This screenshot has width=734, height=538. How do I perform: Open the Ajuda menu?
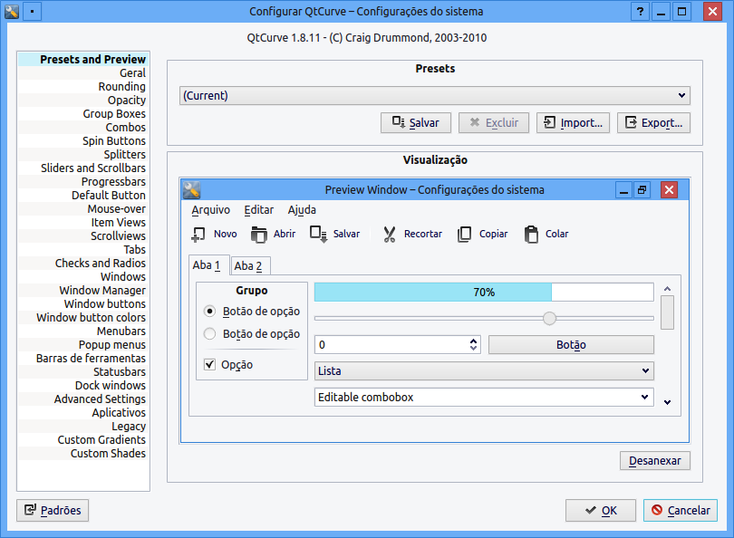click(302, 210)
